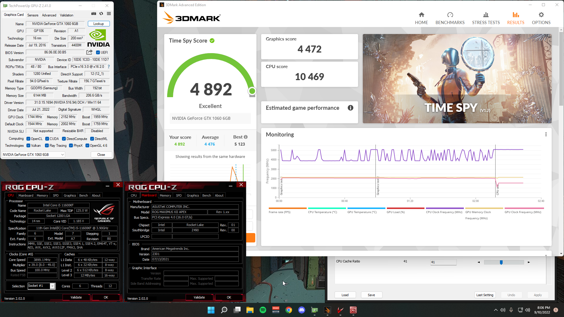Open Spotify from the taskbar

(263, 310)
